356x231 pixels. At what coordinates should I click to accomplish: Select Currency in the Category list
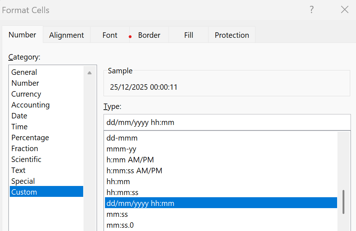click(26, 94)
